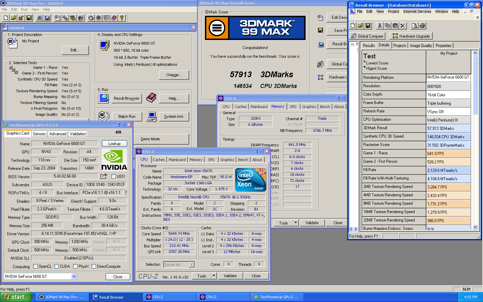Click Project Description icon in 3DMark toolbar
This screenshot has height=302, width=483.
tap(57, 18)
